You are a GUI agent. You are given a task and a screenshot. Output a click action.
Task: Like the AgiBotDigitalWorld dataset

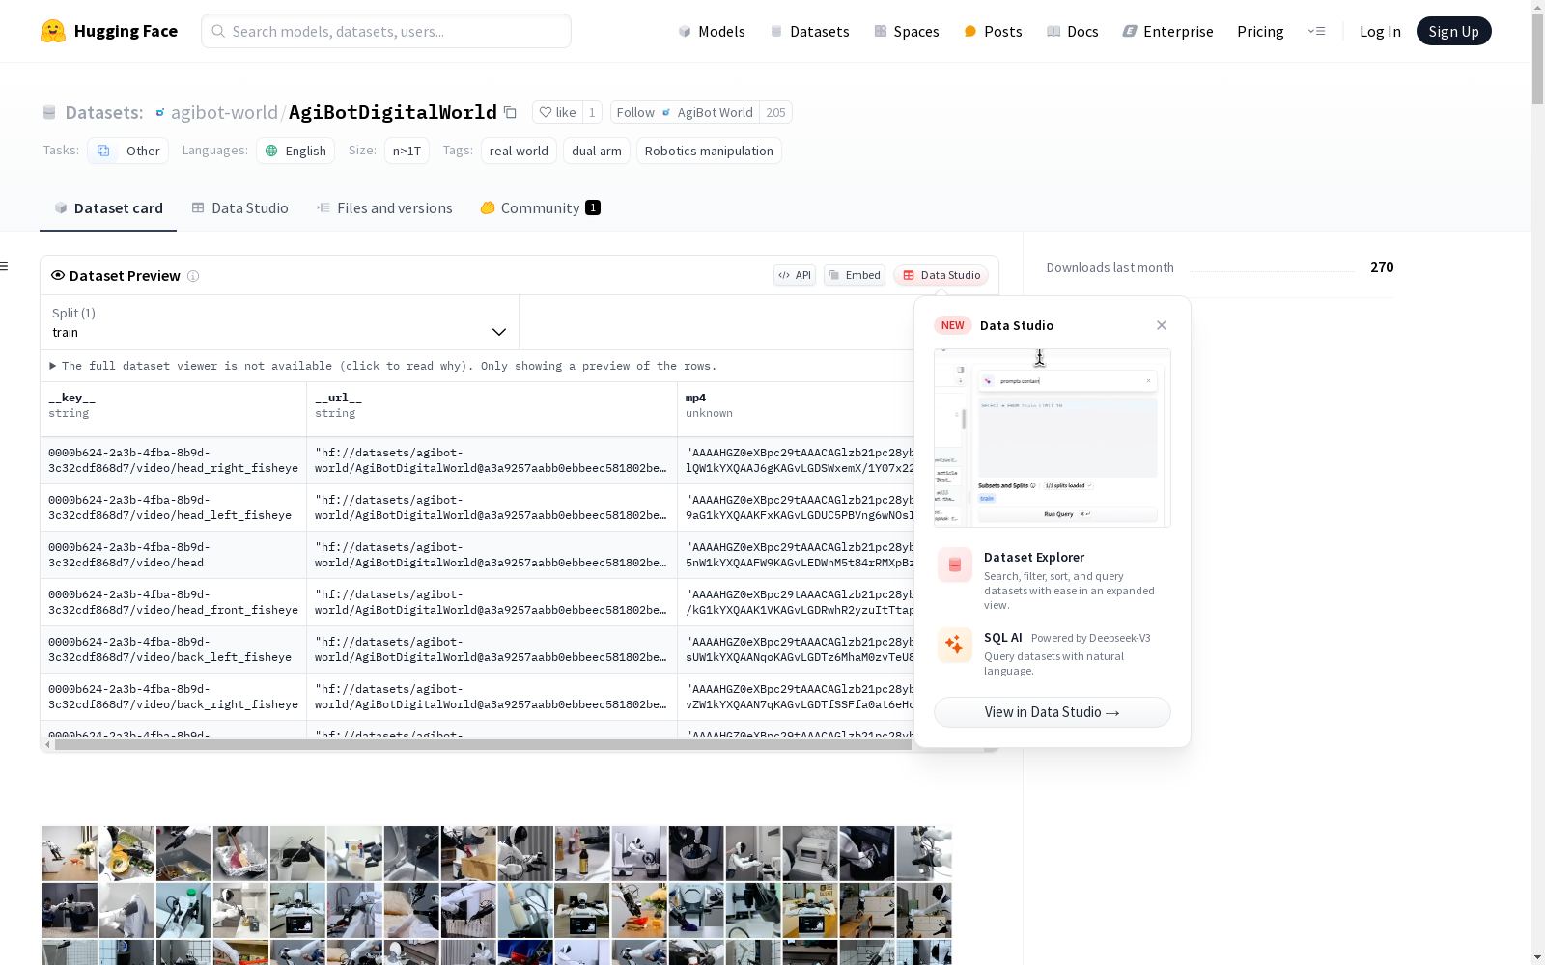pos(557,112)
